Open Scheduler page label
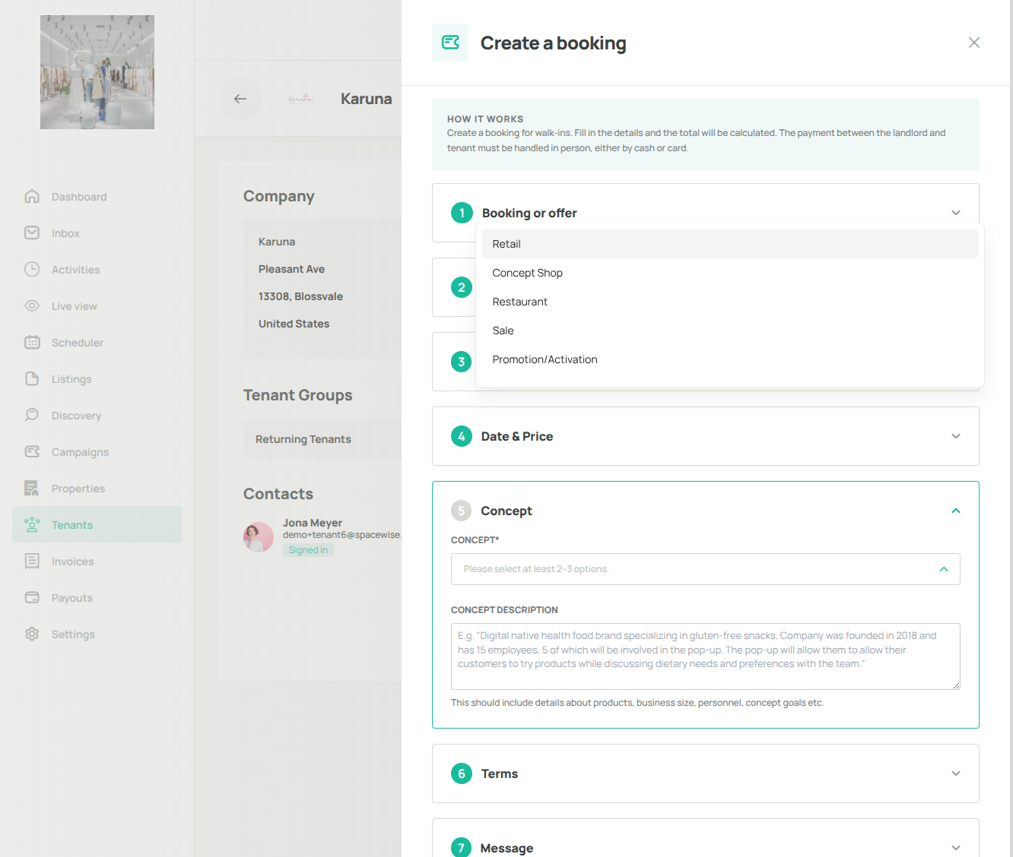The width and height of the screenshot is (1013, 857). pyautogui.click(x=78, y=343)
